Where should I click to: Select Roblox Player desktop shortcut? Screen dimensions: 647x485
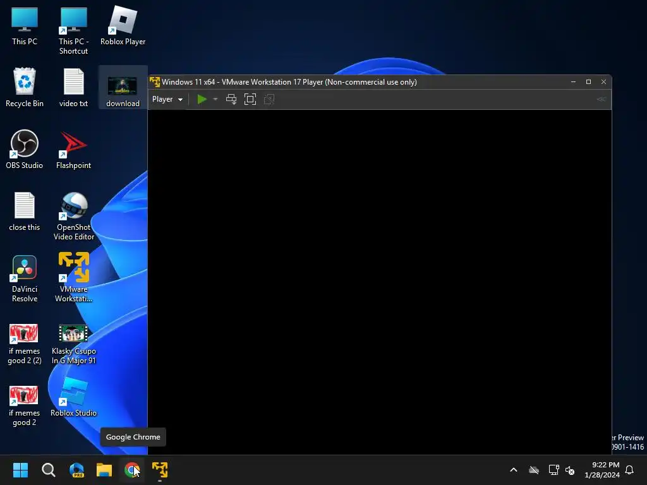point(123,26)
